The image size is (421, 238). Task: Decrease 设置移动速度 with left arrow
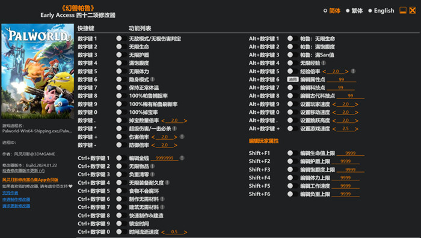[x=334, y=113]
